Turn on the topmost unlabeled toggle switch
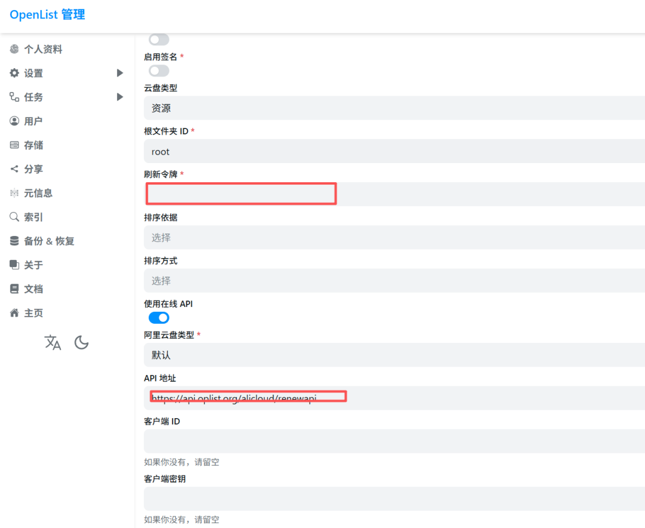 point(158,39)
